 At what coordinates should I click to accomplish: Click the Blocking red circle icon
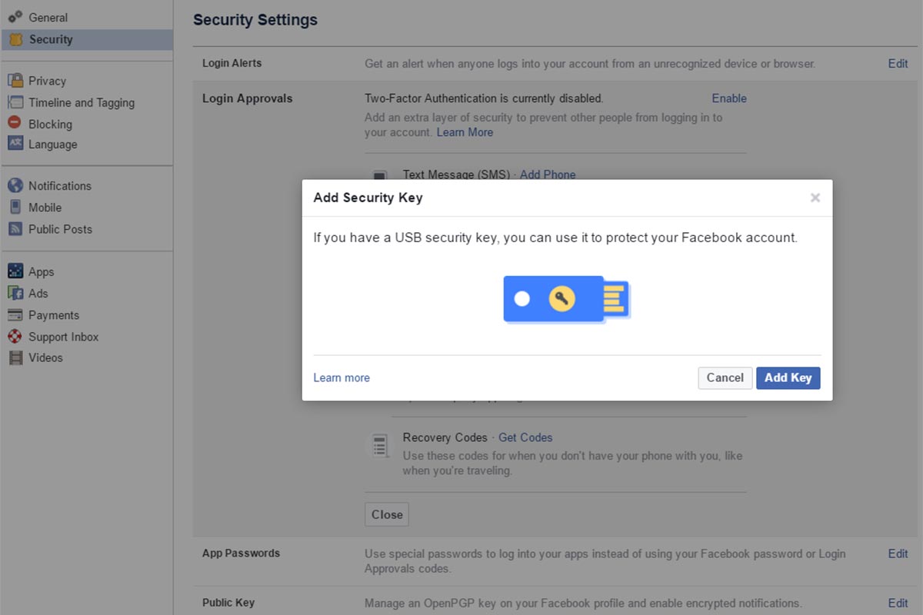tap(15, 123)
